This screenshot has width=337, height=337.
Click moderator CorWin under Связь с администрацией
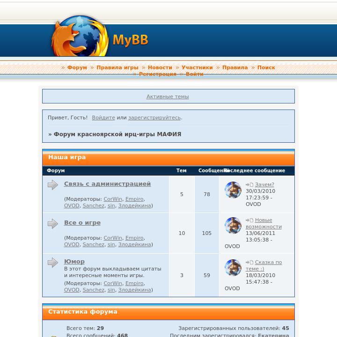click(x=113, y=199)
